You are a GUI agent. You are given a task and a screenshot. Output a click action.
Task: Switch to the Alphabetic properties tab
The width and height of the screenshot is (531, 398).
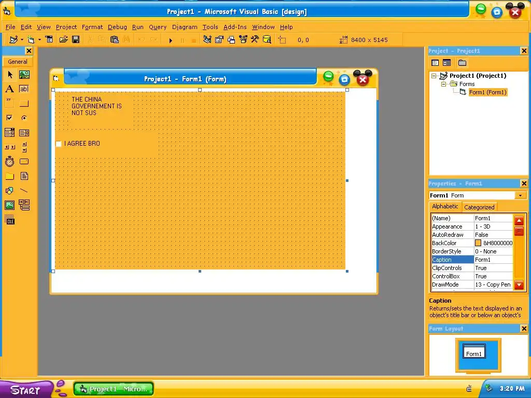pos(445,206)
